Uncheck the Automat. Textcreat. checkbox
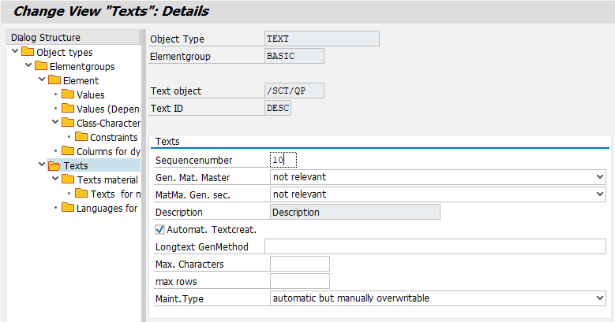615x322 pixels. point(160,230)
